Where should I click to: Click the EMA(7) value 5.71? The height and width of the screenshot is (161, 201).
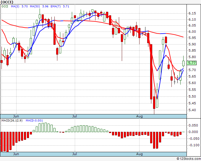coord(66,6)
